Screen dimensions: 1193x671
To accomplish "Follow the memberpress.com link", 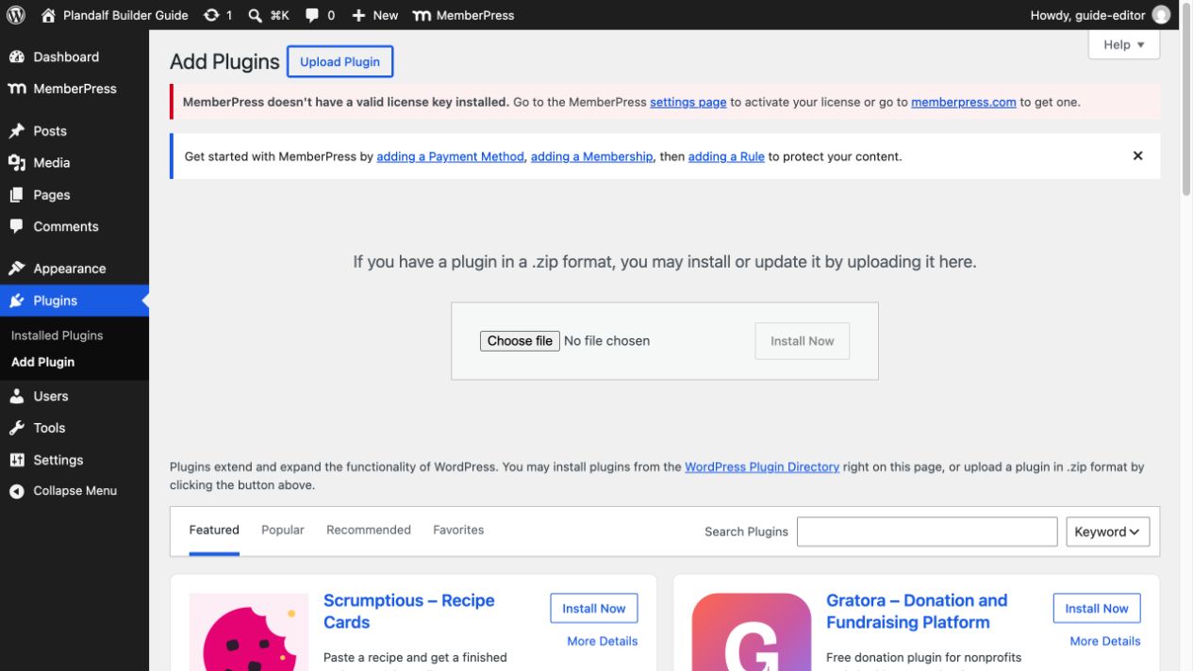I will (x=964, y=102).
